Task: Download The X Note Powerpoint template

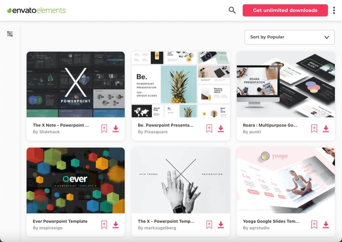Action: pos(115,129)
